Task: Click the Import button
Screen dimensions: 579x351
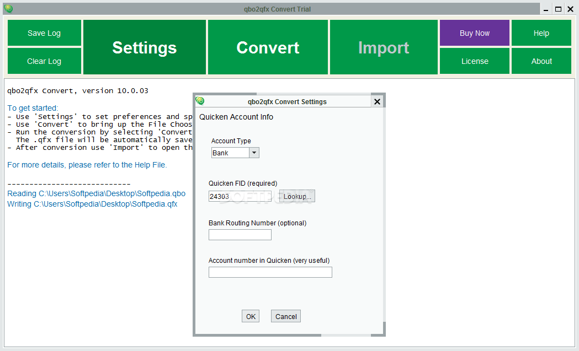Action: click(384, 47)
